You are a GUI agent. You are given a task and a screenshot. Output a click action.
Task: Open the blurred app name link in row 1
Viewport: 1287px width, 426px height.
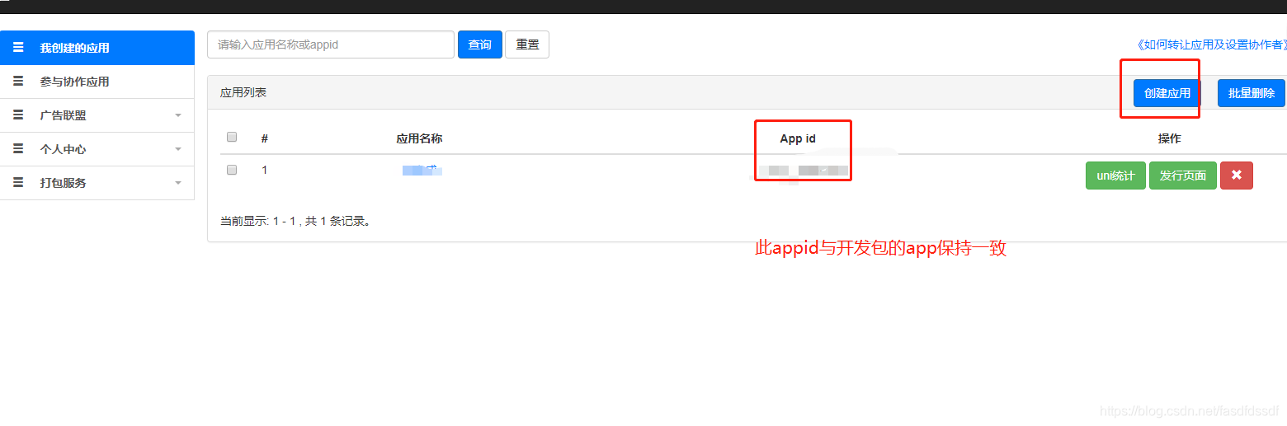[422, 171]
